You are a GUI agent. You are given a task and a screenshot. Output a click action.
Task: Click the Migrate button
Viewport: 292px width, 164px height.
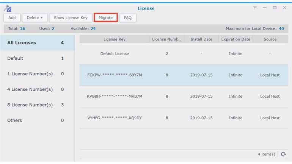coord(105,18)
